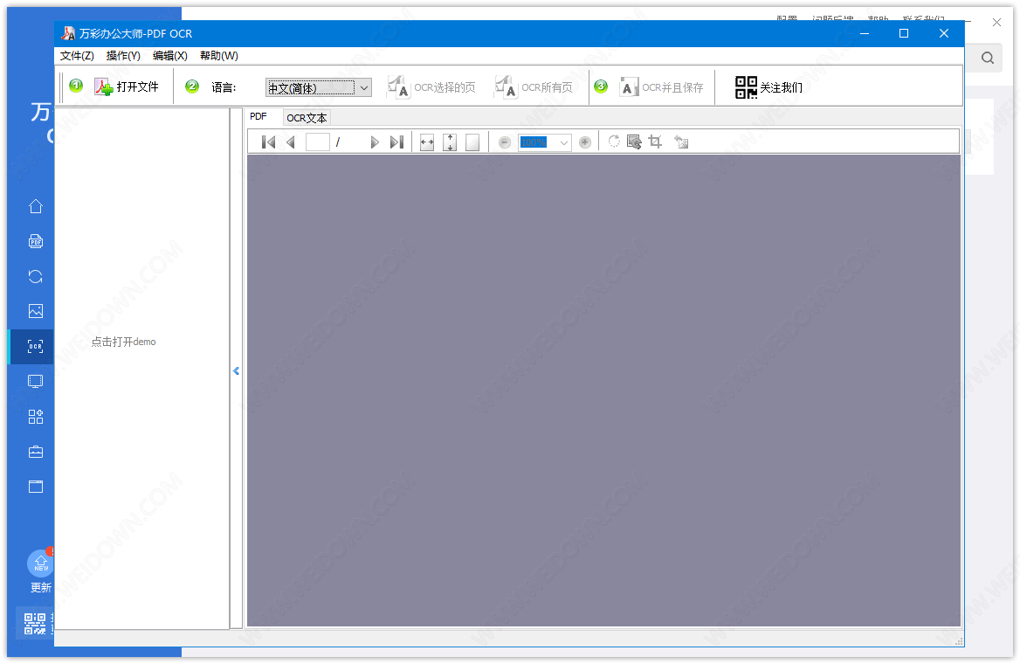Open the 文件(Z) menu
This screenshot has height=664, width=1020.
(x=77, y=56)
